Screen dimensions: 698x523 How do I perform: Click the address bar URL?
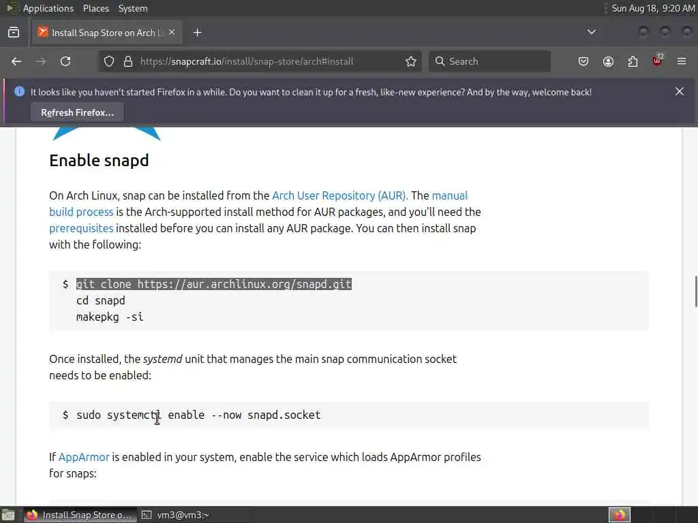click(x=247, y=61)
